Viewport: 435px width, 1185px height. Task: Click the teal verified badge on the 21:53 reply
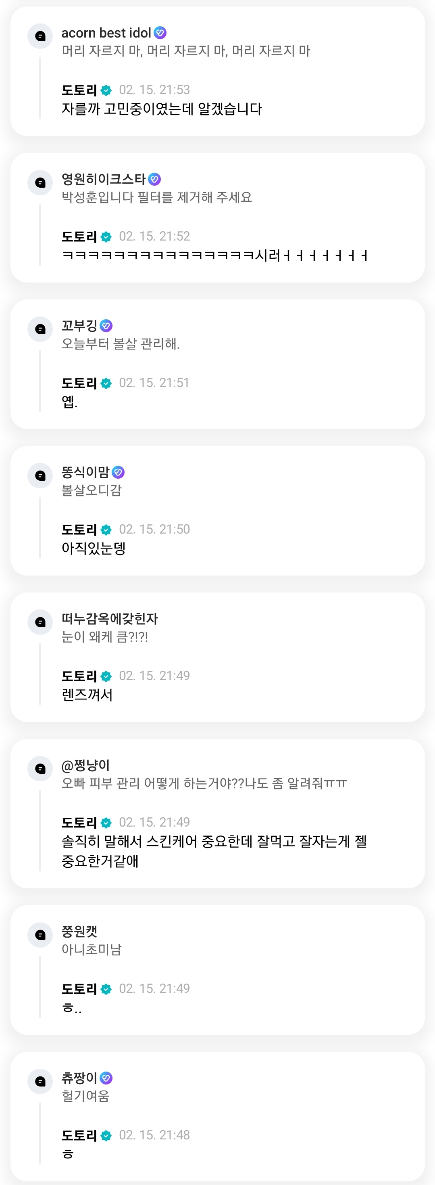(106, 90)
